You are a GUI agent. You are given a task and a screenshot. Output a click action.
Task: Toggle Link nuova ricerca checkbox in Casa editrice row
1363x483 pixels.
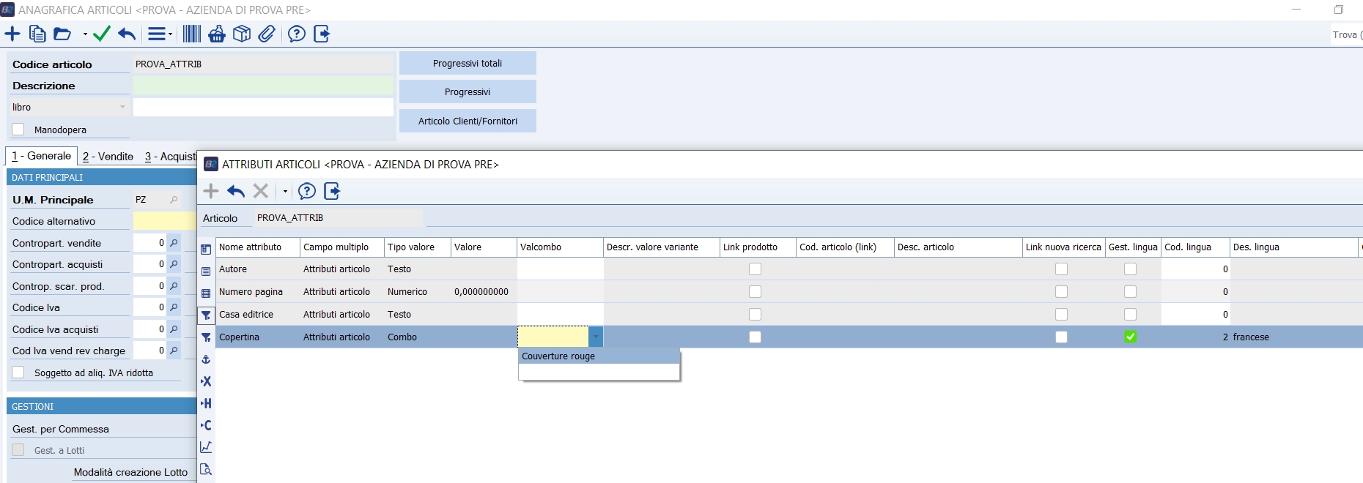tap(1061, 315)
